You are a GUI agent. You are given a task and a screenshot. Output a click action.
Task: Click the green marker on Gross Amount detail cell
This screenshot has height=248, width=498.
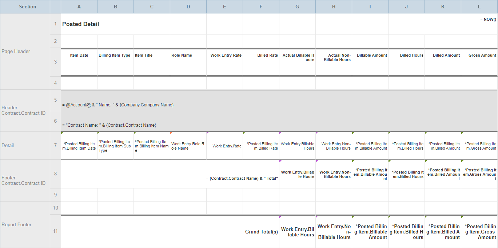(x=462, y=133)
